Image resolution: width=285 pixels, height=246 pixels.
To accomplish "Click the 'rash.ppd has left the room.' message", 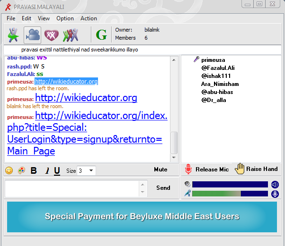I will (38, 88).
